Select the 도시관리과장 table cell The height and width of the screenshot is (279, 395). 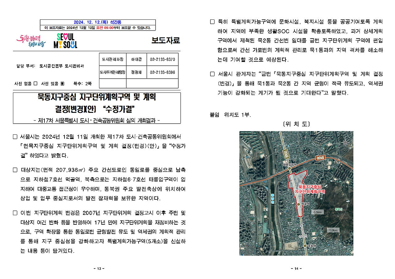click(x=113, y=59)
